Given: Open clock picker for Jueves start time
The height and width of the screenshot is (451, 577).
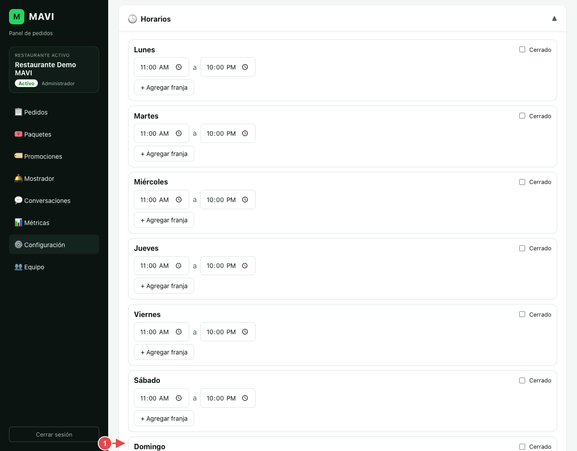Looking at the screenshot, I should click(x=179, y=266).
